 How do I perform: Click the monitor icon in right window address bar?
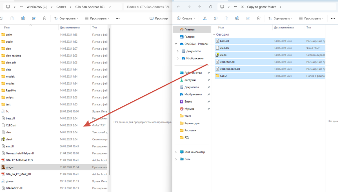(222, 7)
